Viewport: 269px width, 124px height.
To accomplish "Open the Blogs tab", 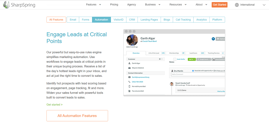I will pyautogui.click(x=167, y=20).
